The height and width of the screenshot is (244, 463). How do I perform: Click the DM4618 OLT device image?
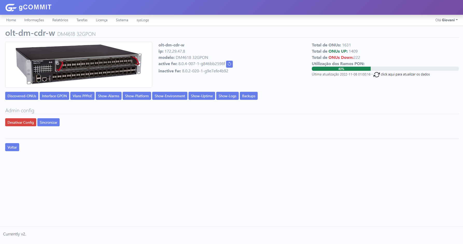click(x=79, y=65)
